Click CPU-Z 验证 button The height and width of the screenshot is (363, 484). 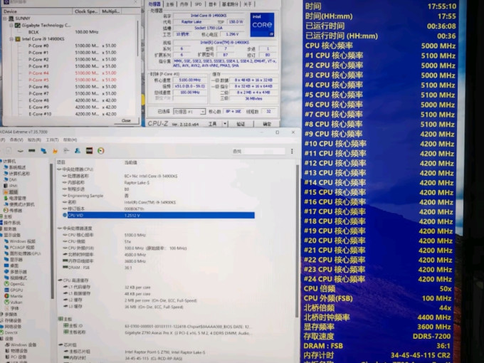pos(241,124)
